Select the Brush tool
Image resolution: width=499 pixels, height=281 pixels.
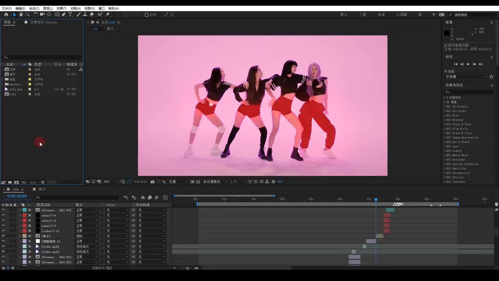click(x=78, y=14)
